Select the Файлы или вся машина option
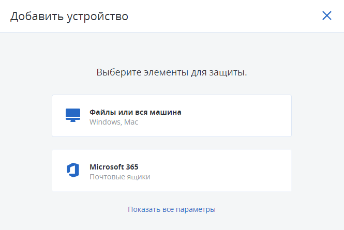 (x=172, y=116)
